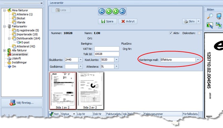This screenshot has width=223, height=128.
Task: Collapse the Fakturaarkiv tree node
Action: [x=5, y=26]
